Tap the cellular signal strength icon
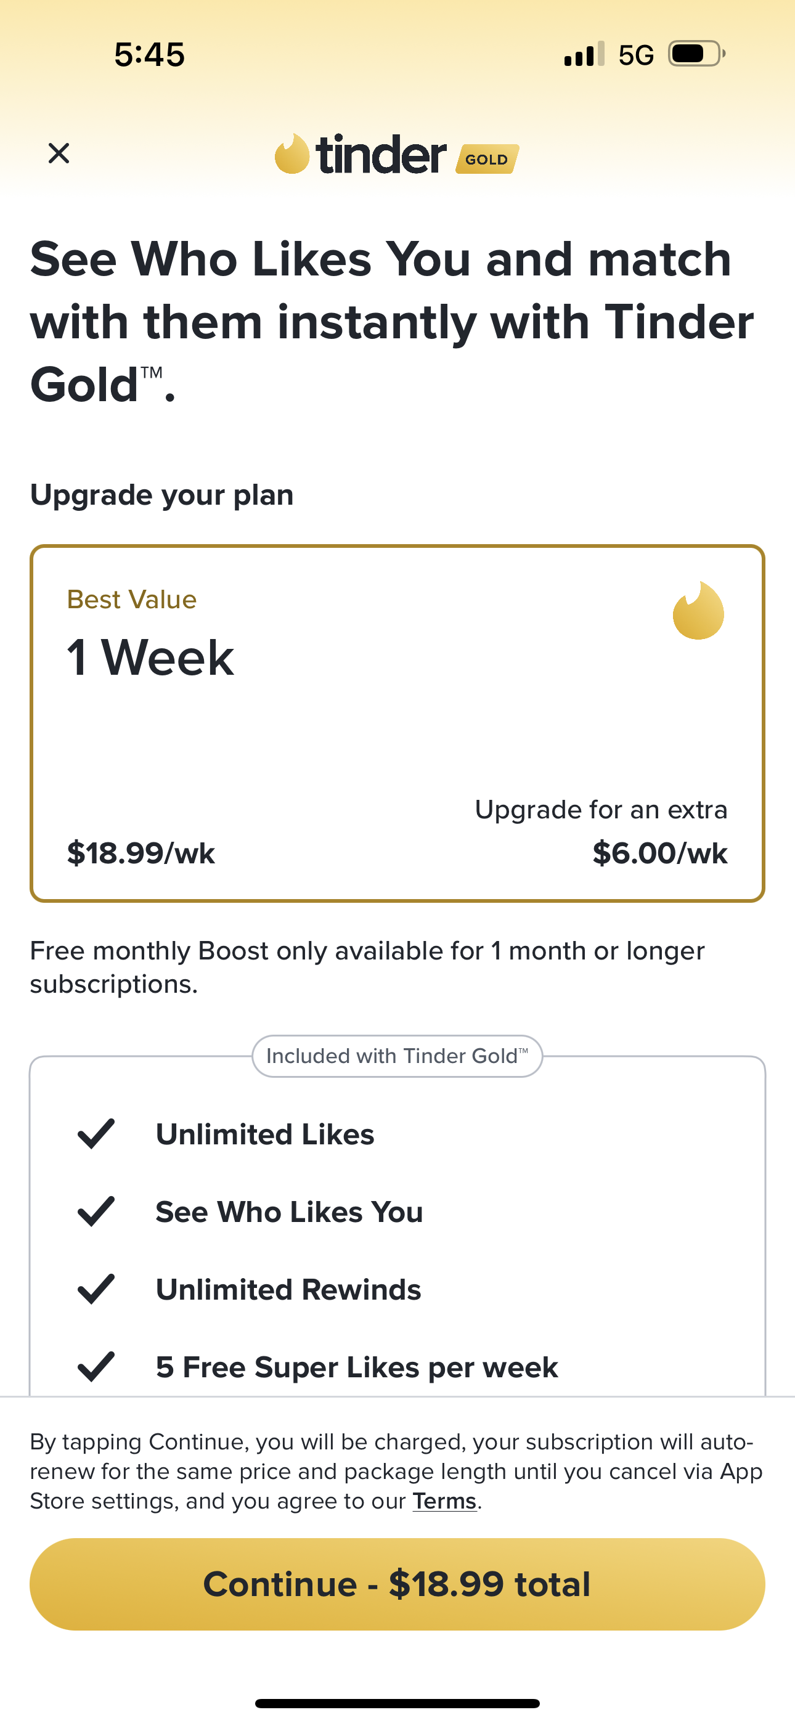 (x=584, y=54)
